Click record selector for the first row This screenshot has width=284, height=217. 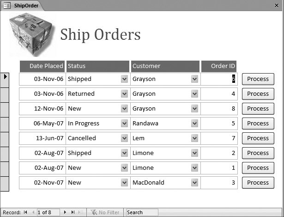pos(5,79)
